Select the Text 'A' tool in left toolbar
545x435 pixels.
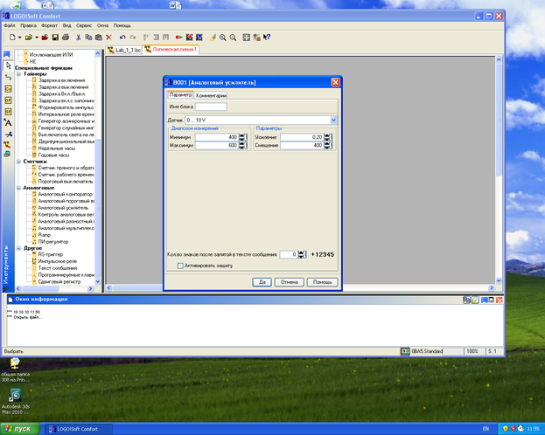click(7, 123)
